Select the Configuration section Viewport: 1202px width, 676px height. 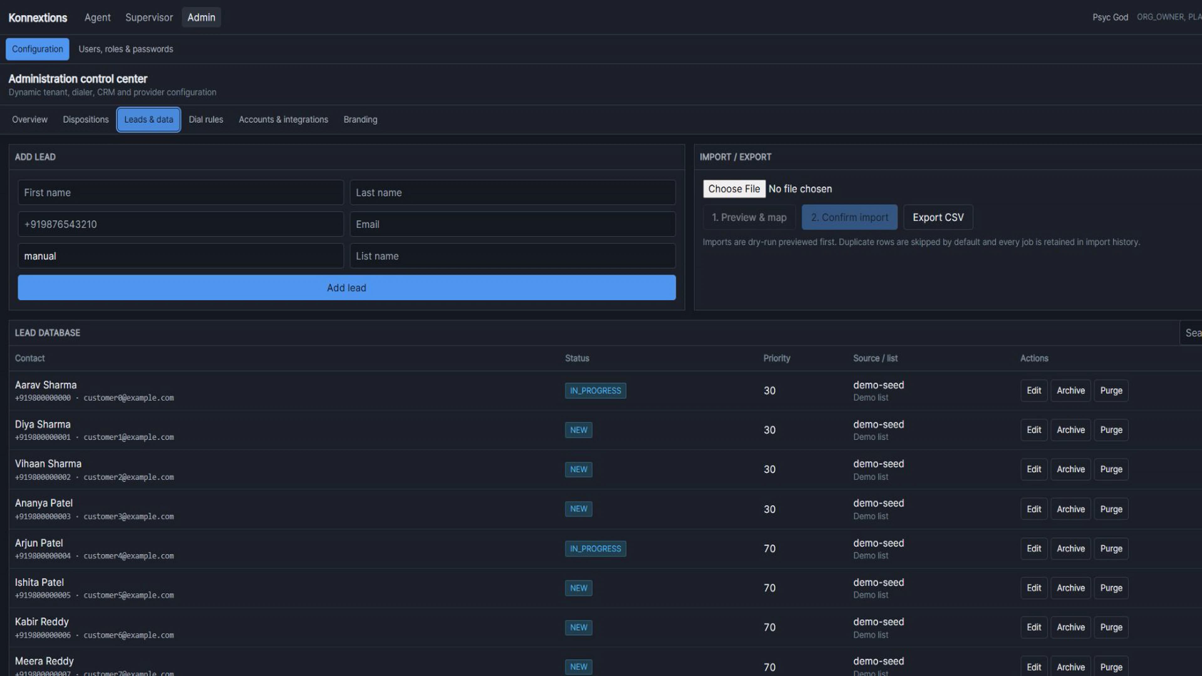click(x=37, y=49)
